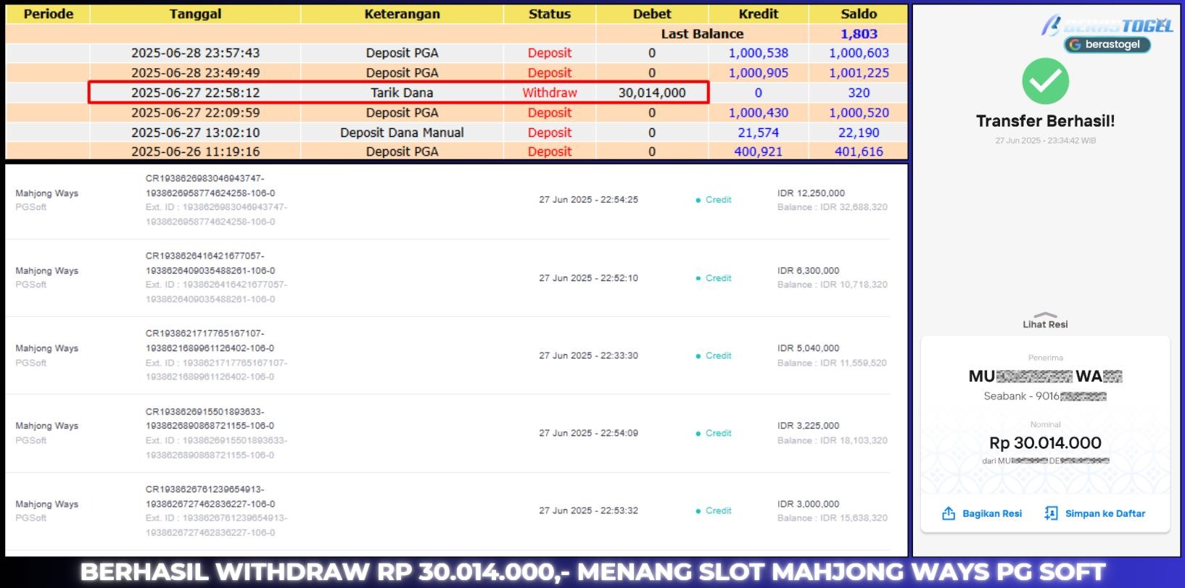This screenshot has width=1185, height=588.
Task: Click Balance : IDR 15,638,320
Action: [x=832, y=518]
